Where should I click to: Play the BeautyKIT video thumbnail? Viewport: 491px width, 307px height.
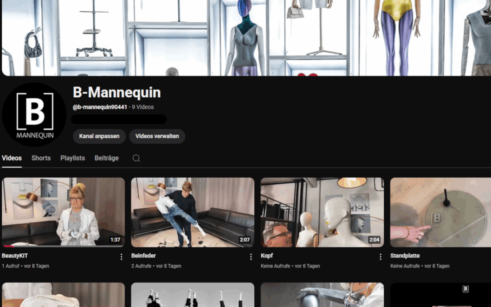click(63, 212)
